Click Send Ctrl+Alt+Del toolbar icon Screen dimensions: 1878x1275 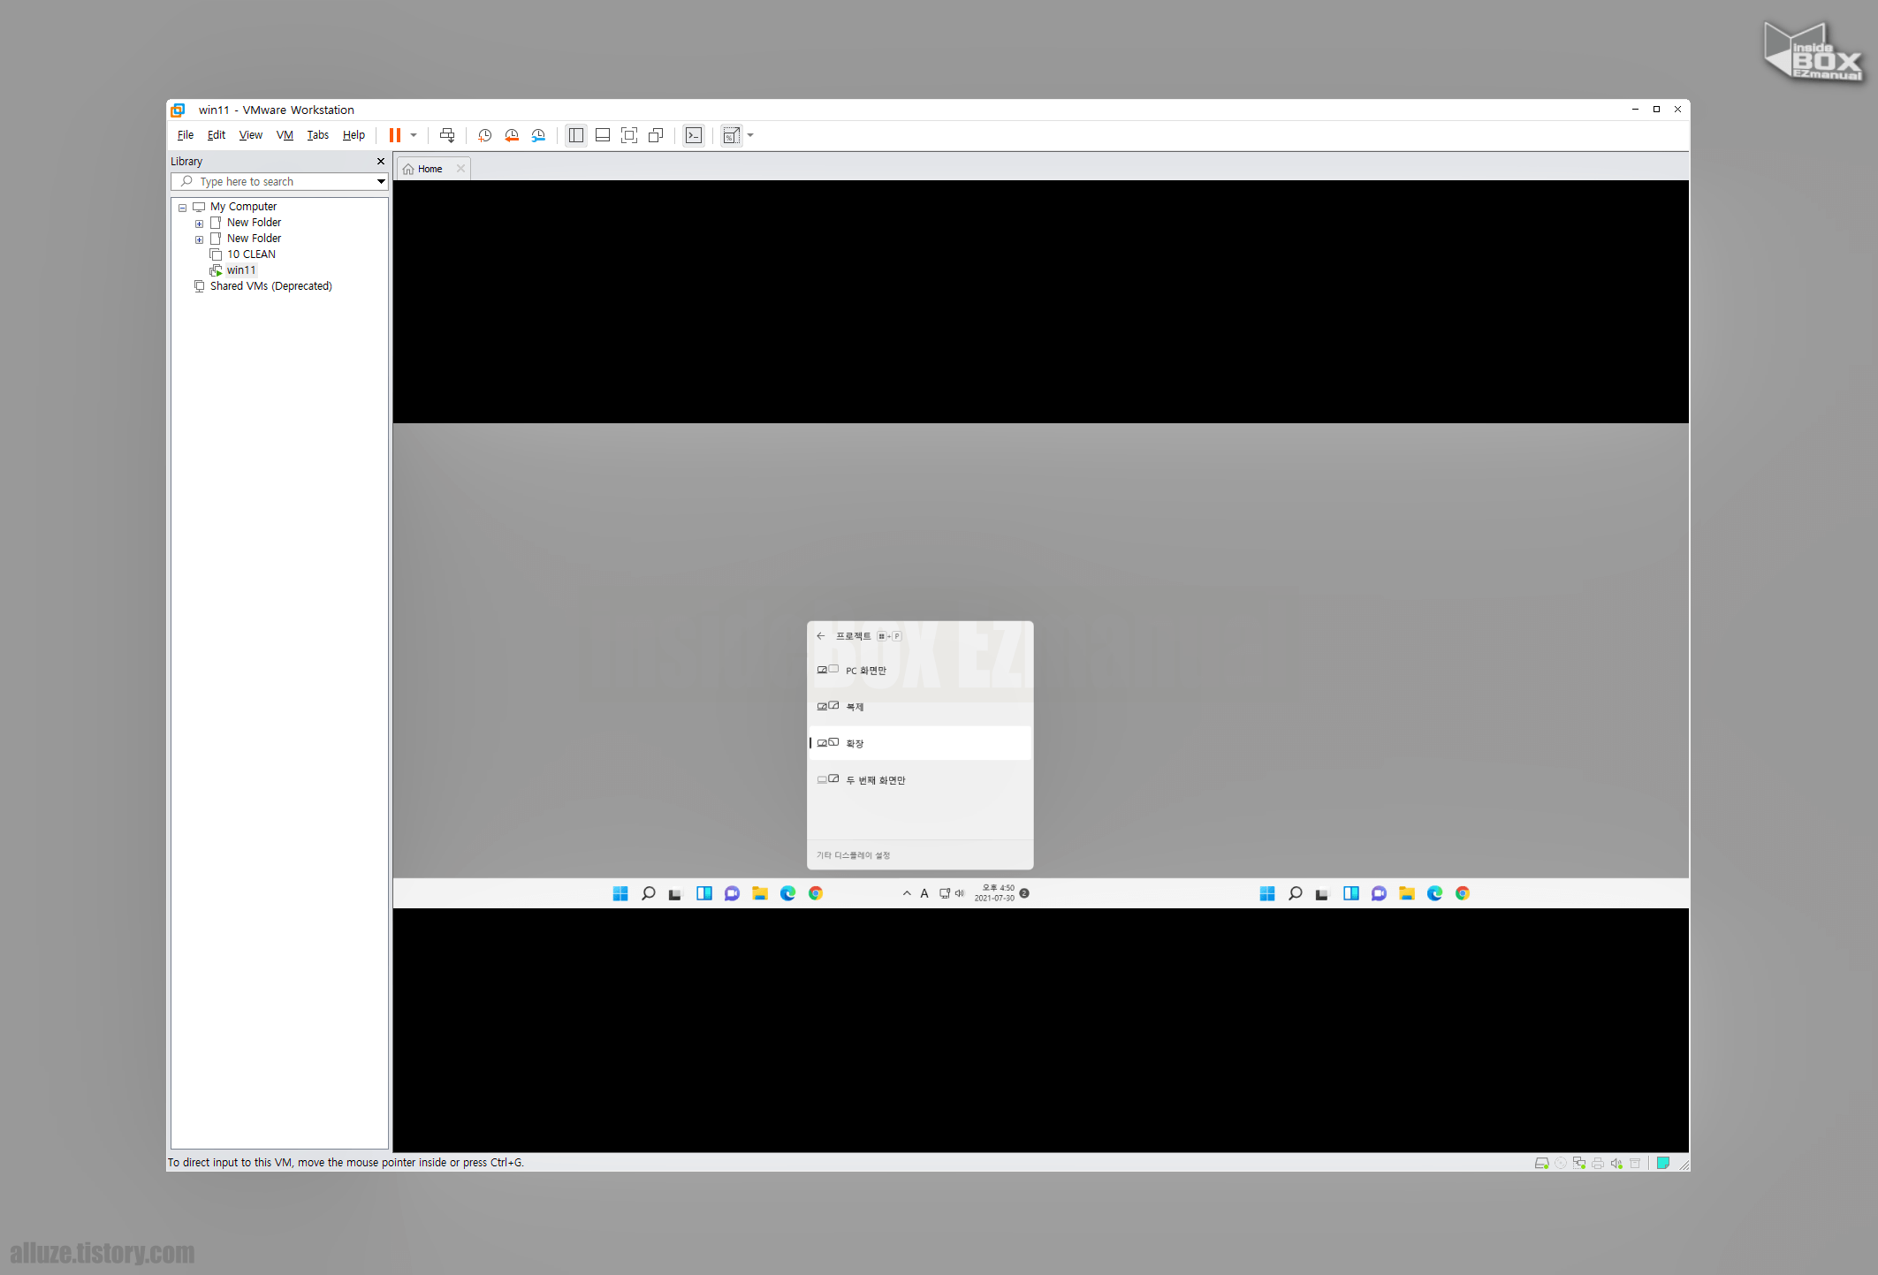[447, 135]
